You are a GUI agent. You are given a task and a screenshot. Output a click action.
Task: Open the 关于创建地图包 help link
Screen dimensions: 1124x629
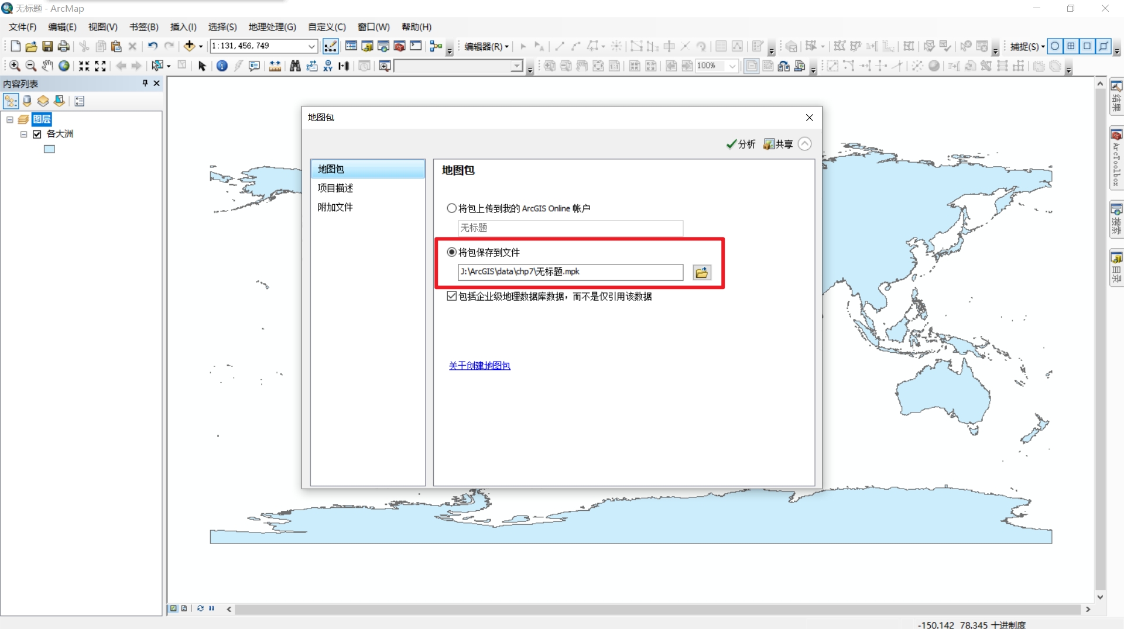(479, 366)
